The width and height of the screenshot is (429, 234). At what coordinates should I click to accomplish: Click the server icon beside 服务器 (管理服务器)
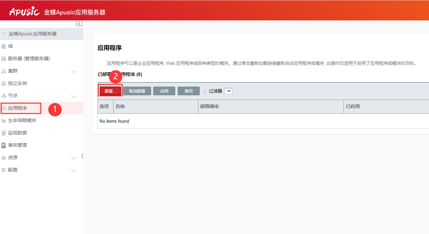point(4,59)
